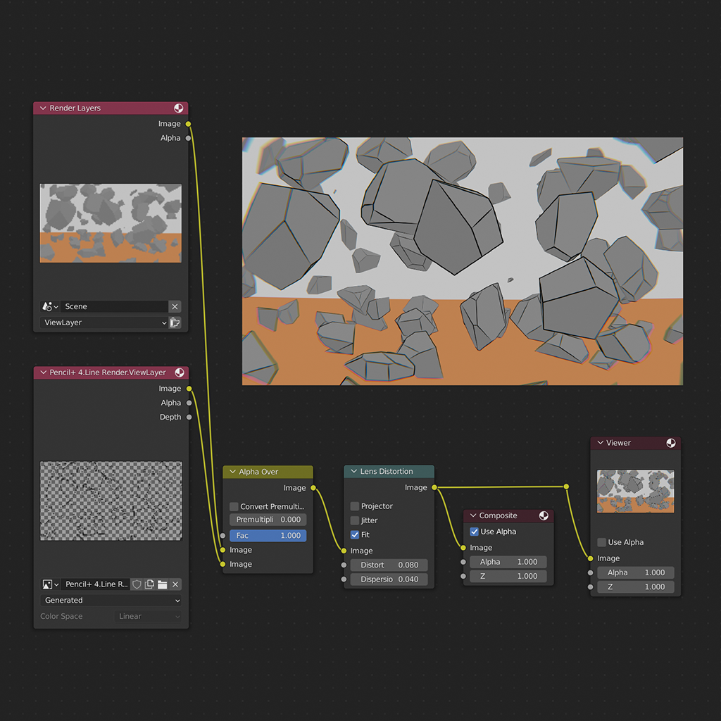Click the Premultipli slider in Alpha Over
The height and width of the screenshot is (721, 721).
point(268,520)
